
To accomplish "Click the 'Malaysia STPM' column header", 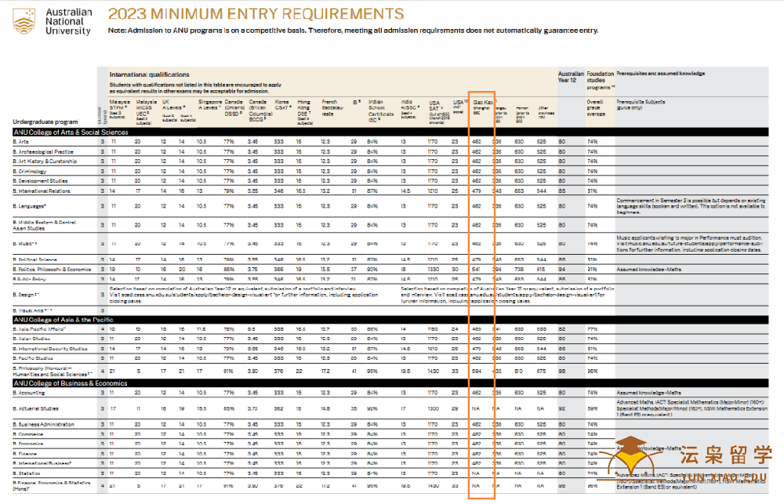I will point(119,108).
